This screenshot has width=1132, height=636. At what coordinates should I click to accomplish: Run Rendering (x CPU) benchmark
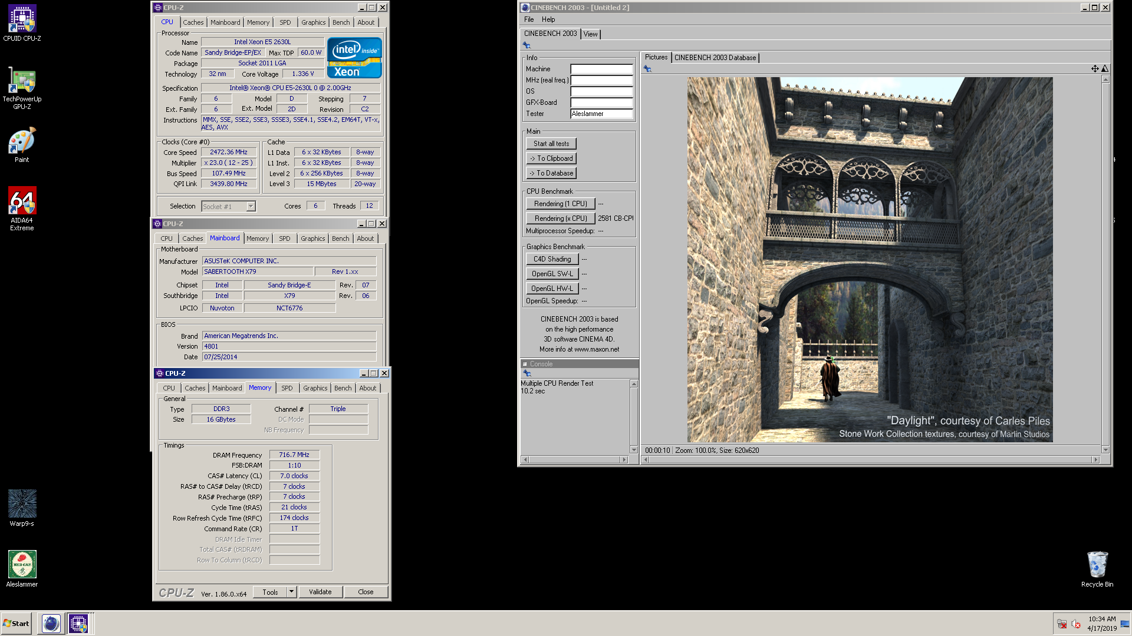coord(561,218)
